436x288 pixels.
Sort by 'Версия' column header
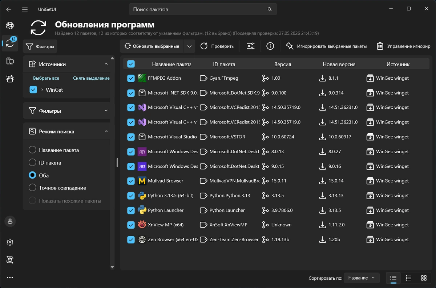[x=283, y=64]
